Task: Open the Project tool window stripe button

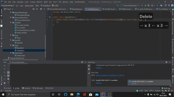Action: (x=1, y=13)
